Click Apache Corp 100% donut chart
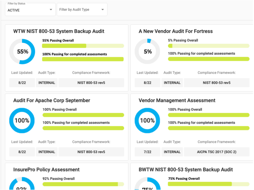 22,120
